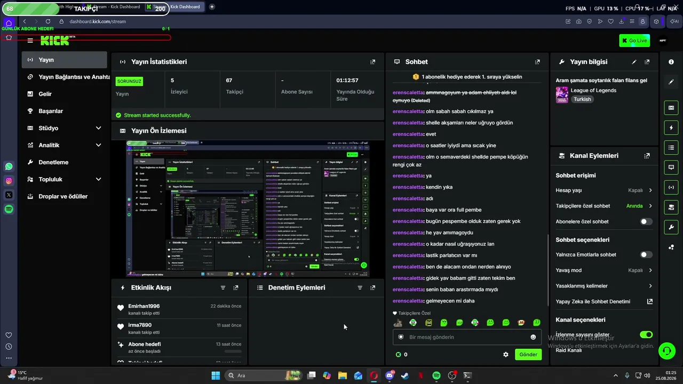The image size is (683, 384).
Task: Click the Abone hedefi progress bar
Action: 233,351
